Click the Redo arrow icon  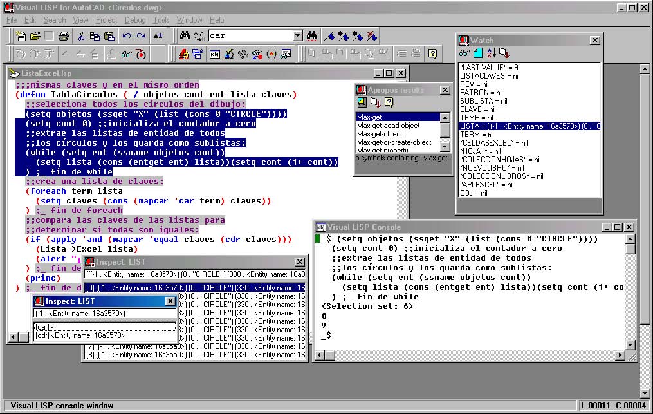tap(141, 36)
